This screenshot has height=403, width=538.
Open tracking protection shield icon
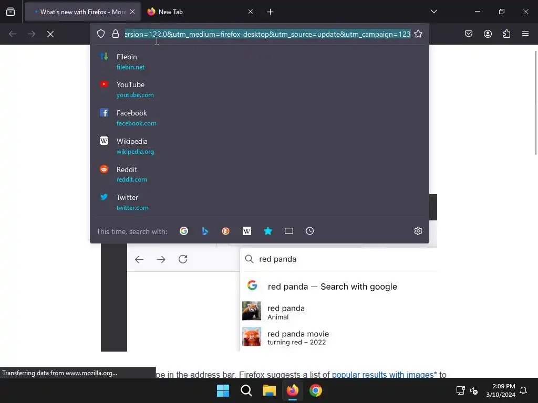click(100, 34)
